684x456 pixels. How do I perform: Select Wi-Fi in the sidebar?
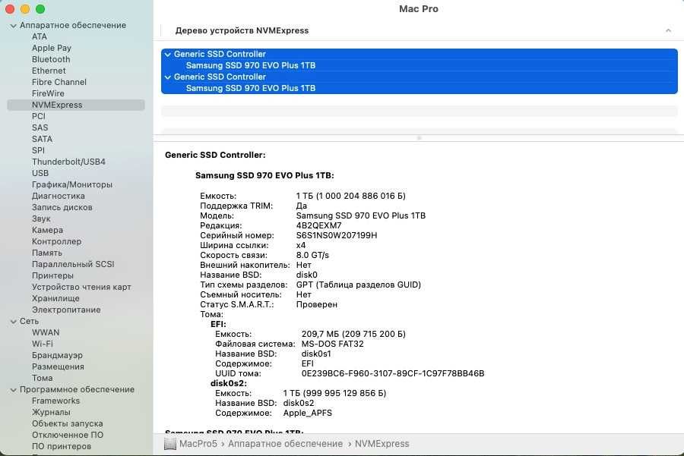[x=42, y=344]
